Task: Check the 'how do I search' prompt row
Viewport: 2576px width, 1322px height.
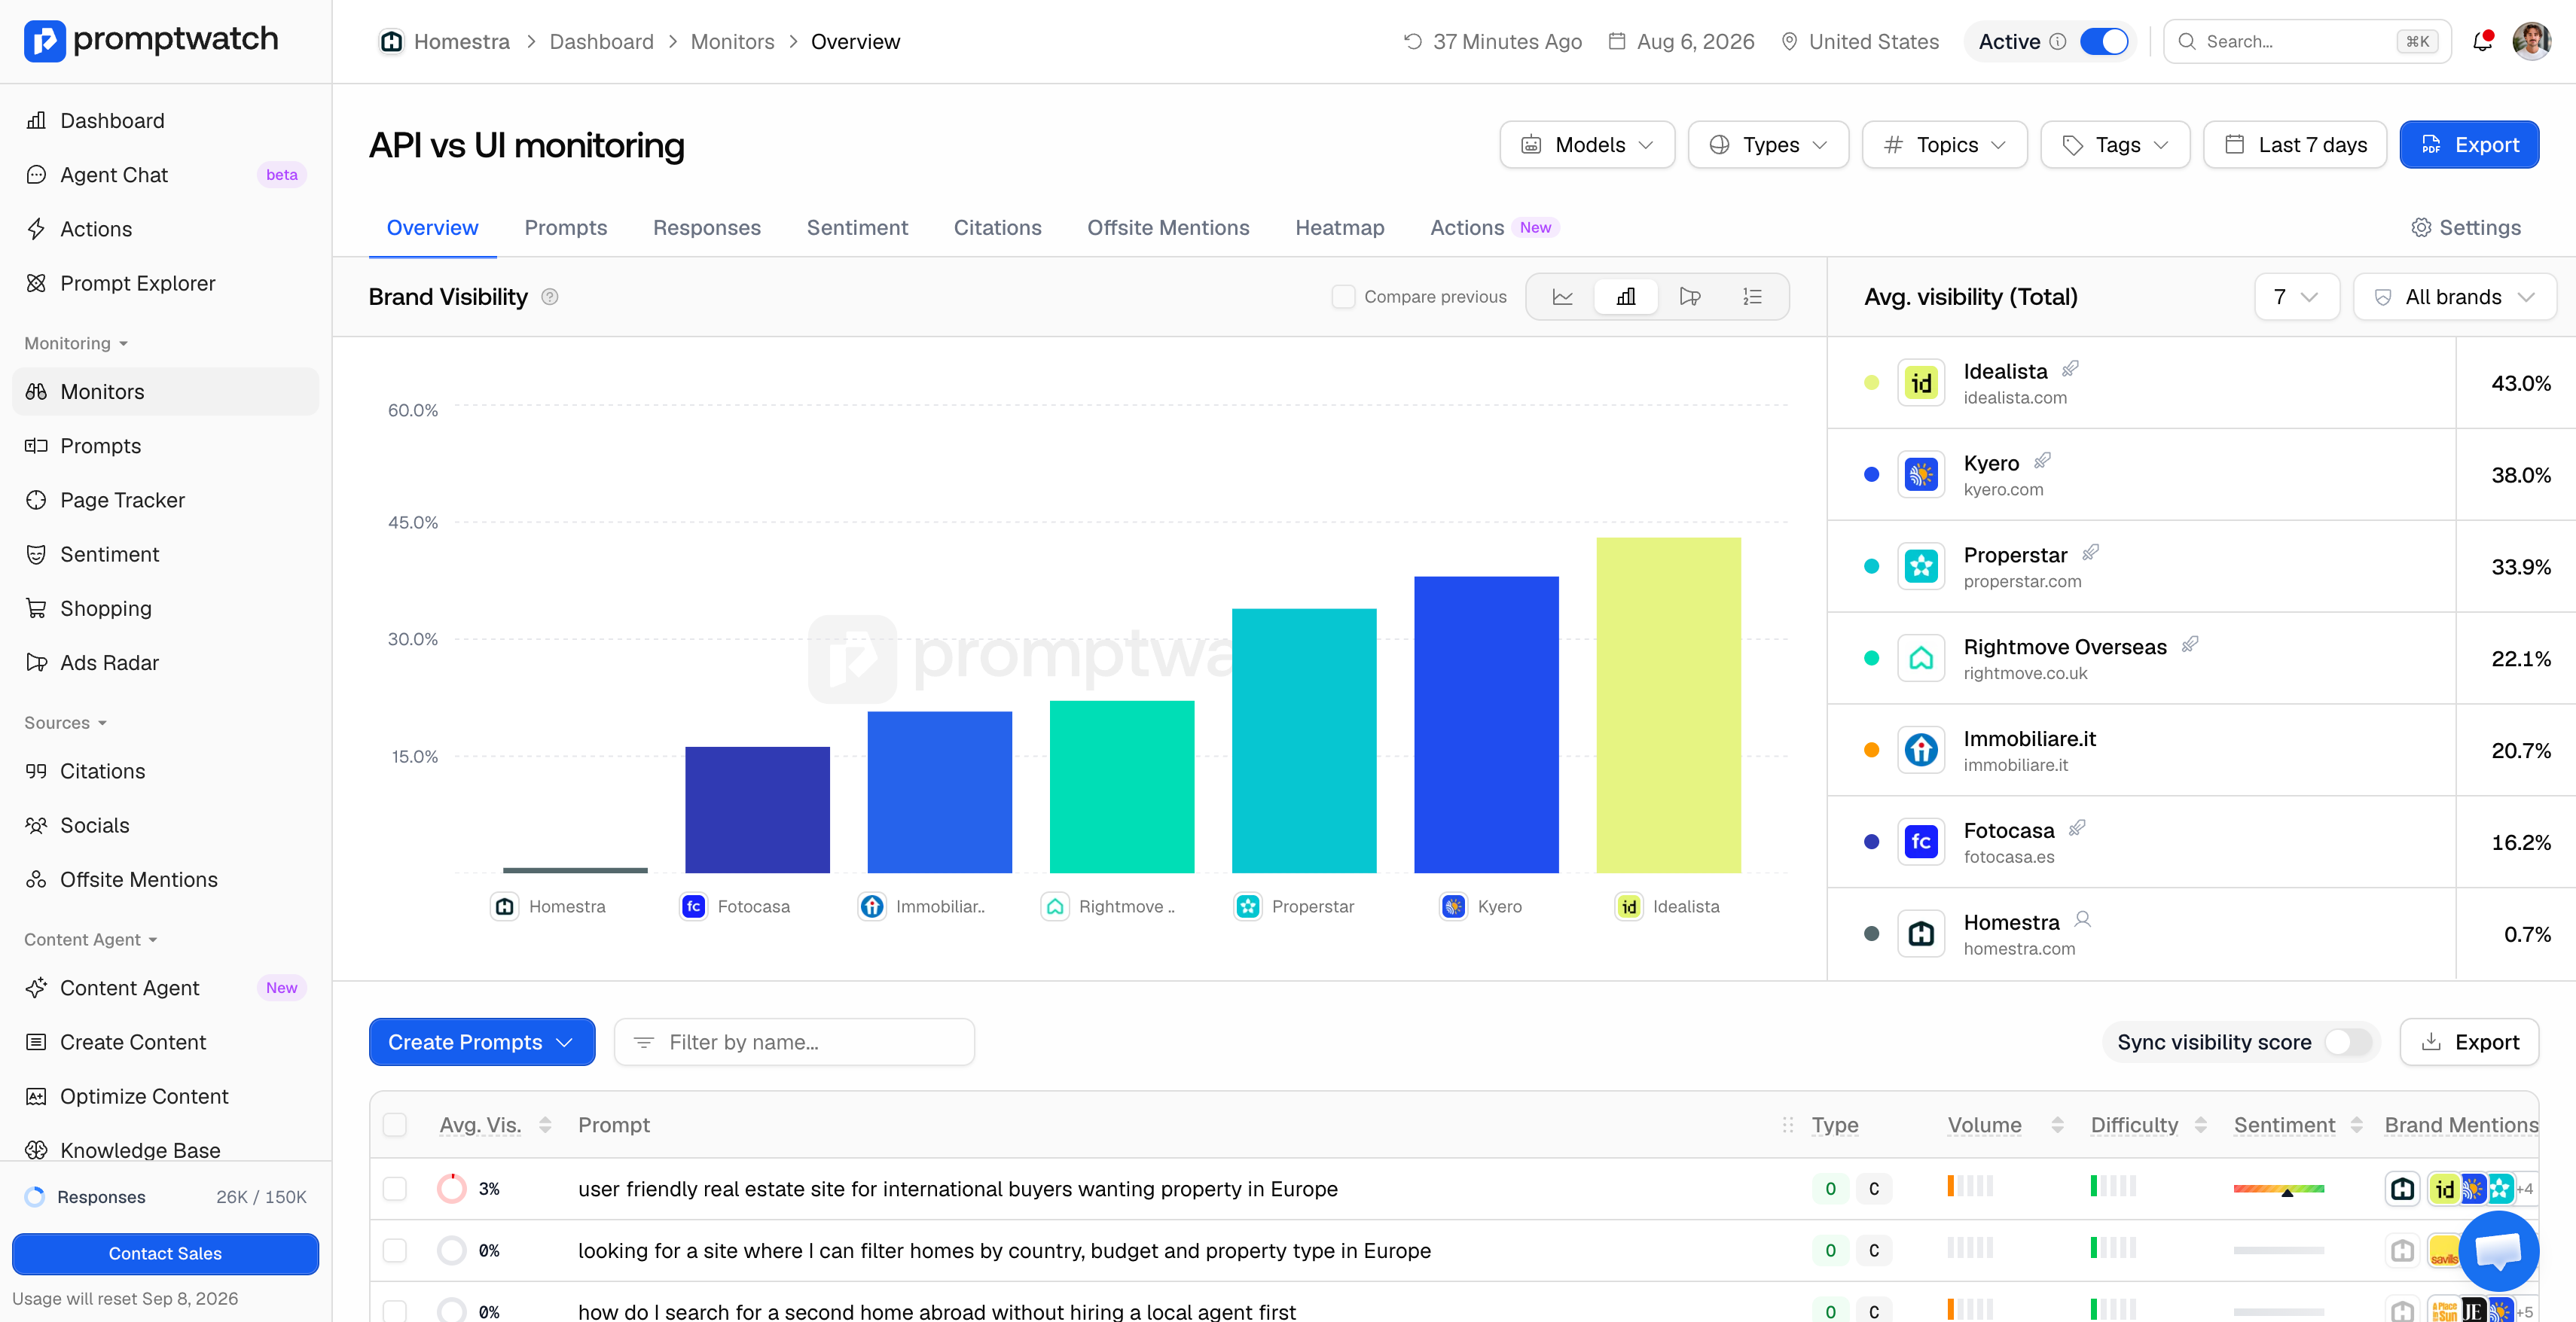Action: coord(395,1311)
